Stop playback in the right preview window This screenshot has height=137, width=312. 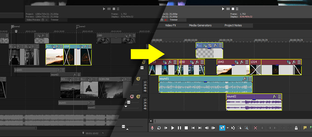pos(233,9)
